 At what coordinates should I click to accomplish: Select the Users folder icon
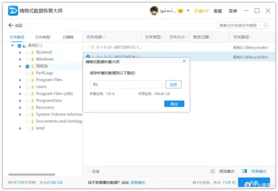point(32,87)
